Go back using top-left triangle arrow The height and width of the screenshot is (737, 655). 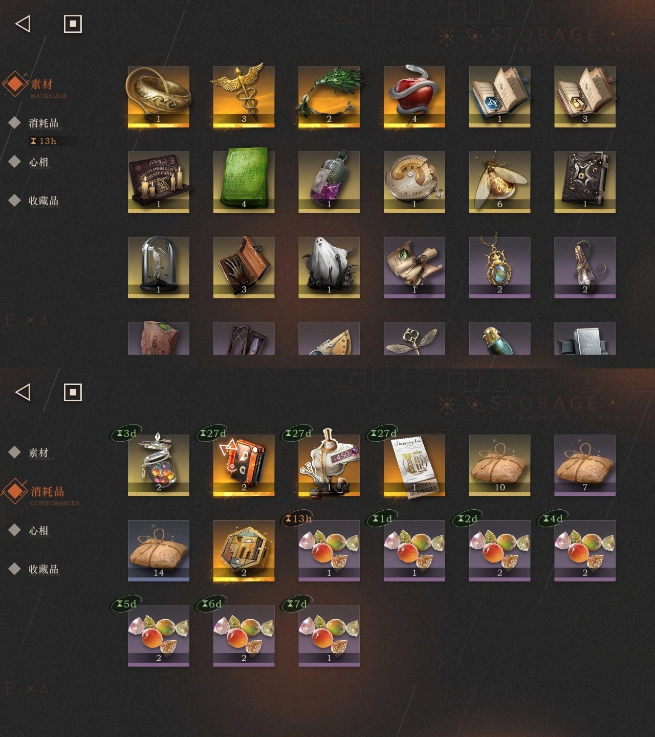(x=23, y=24)
